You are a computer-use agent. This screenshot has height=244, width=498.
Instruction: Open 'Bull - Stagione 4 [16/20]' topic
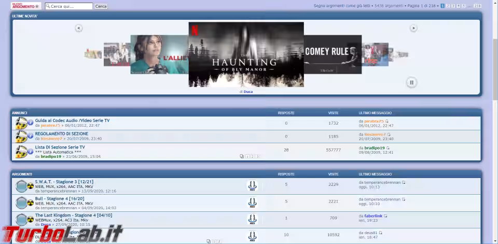(x=60, y=198)
